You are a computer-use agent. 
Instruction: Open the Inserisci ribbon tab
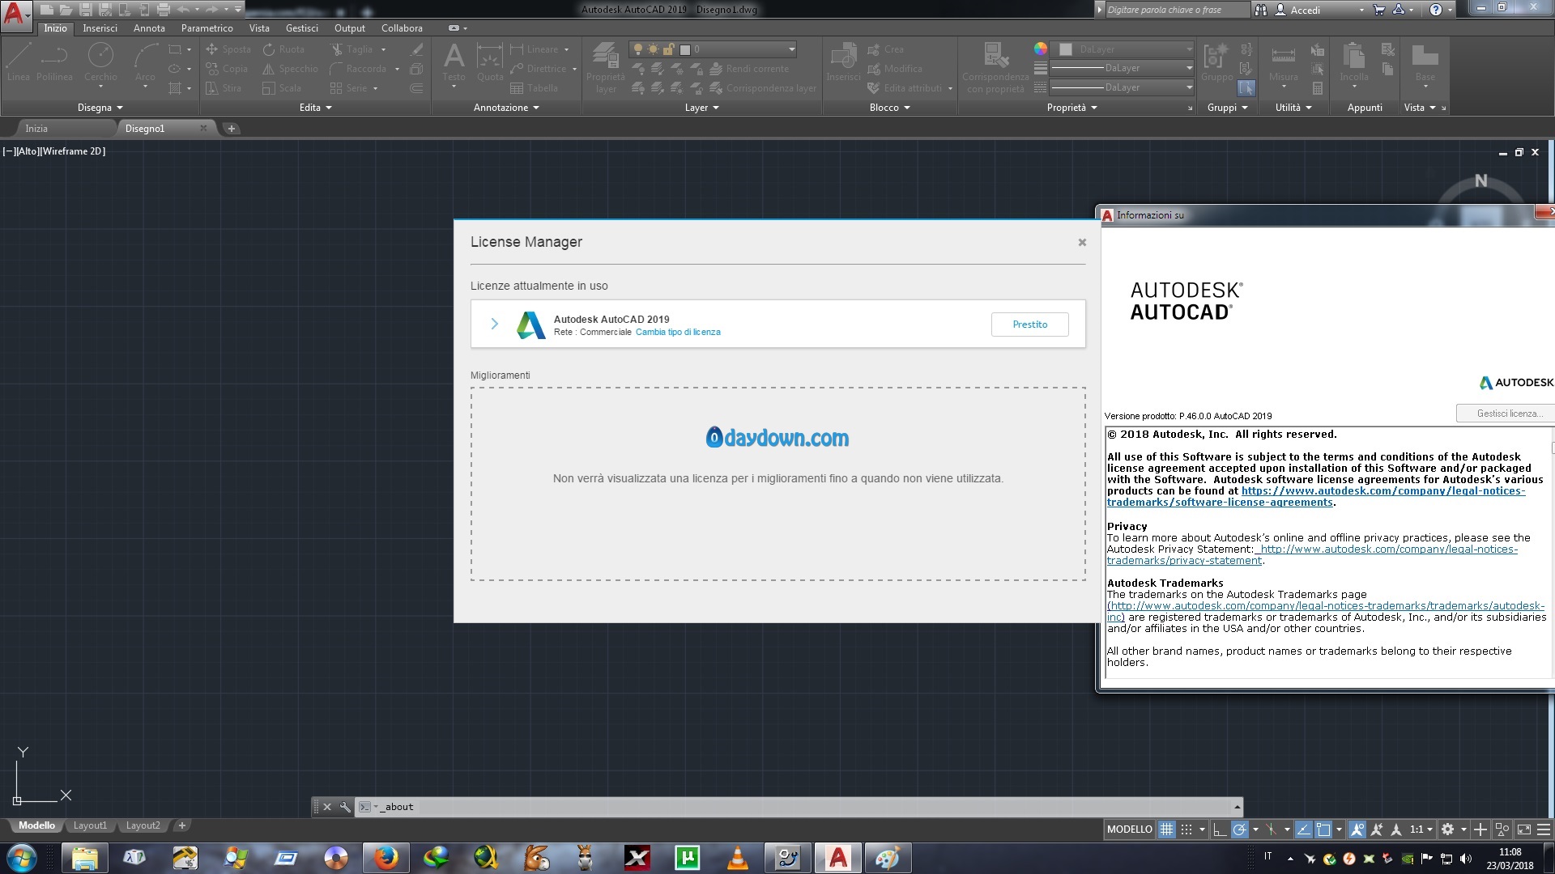pos(100,28)
